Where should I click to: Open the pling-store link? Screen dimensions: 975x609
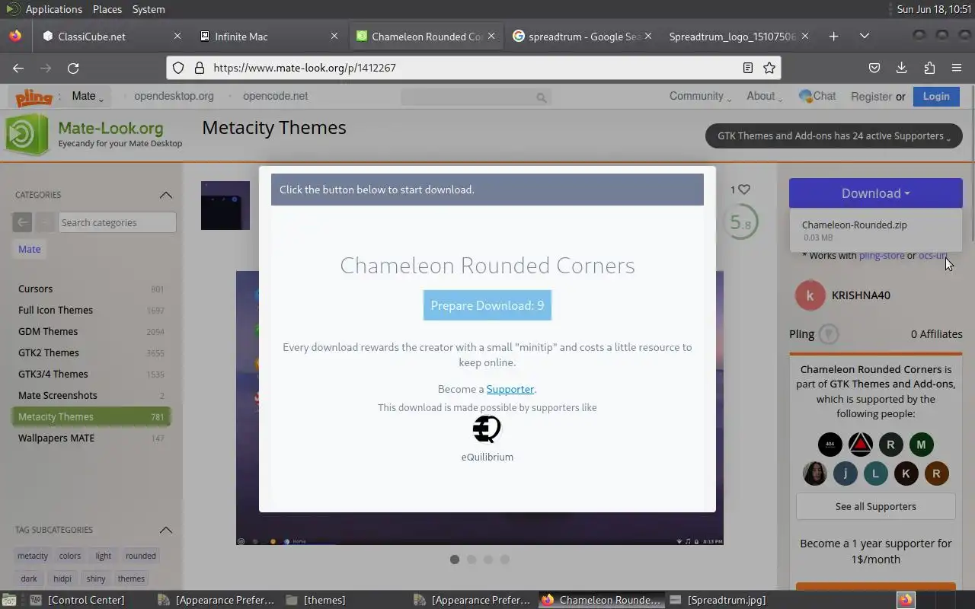(882, 256)
